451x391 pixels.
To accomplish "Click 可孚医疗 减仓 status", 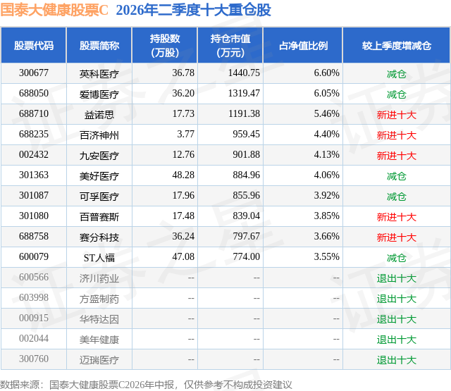I will tap(396, 197).
